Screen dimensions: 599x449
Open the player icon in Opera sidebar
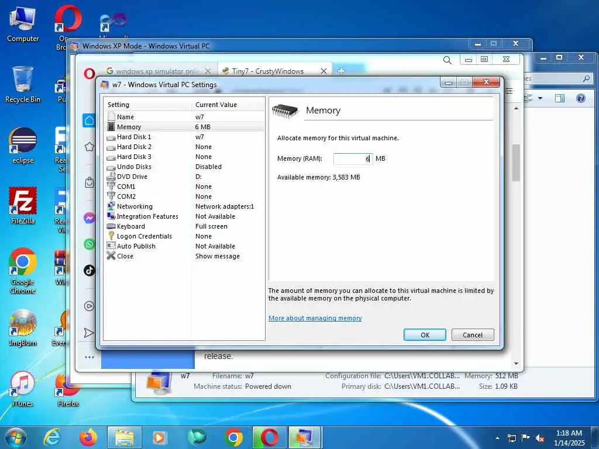(x=89, y=306)
